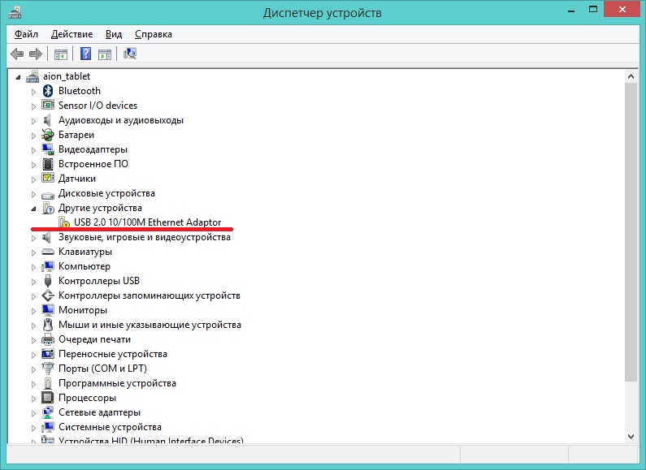Click the Клавиатуры keyboard icon
The image size is (646, 470).
click(48, 252)
